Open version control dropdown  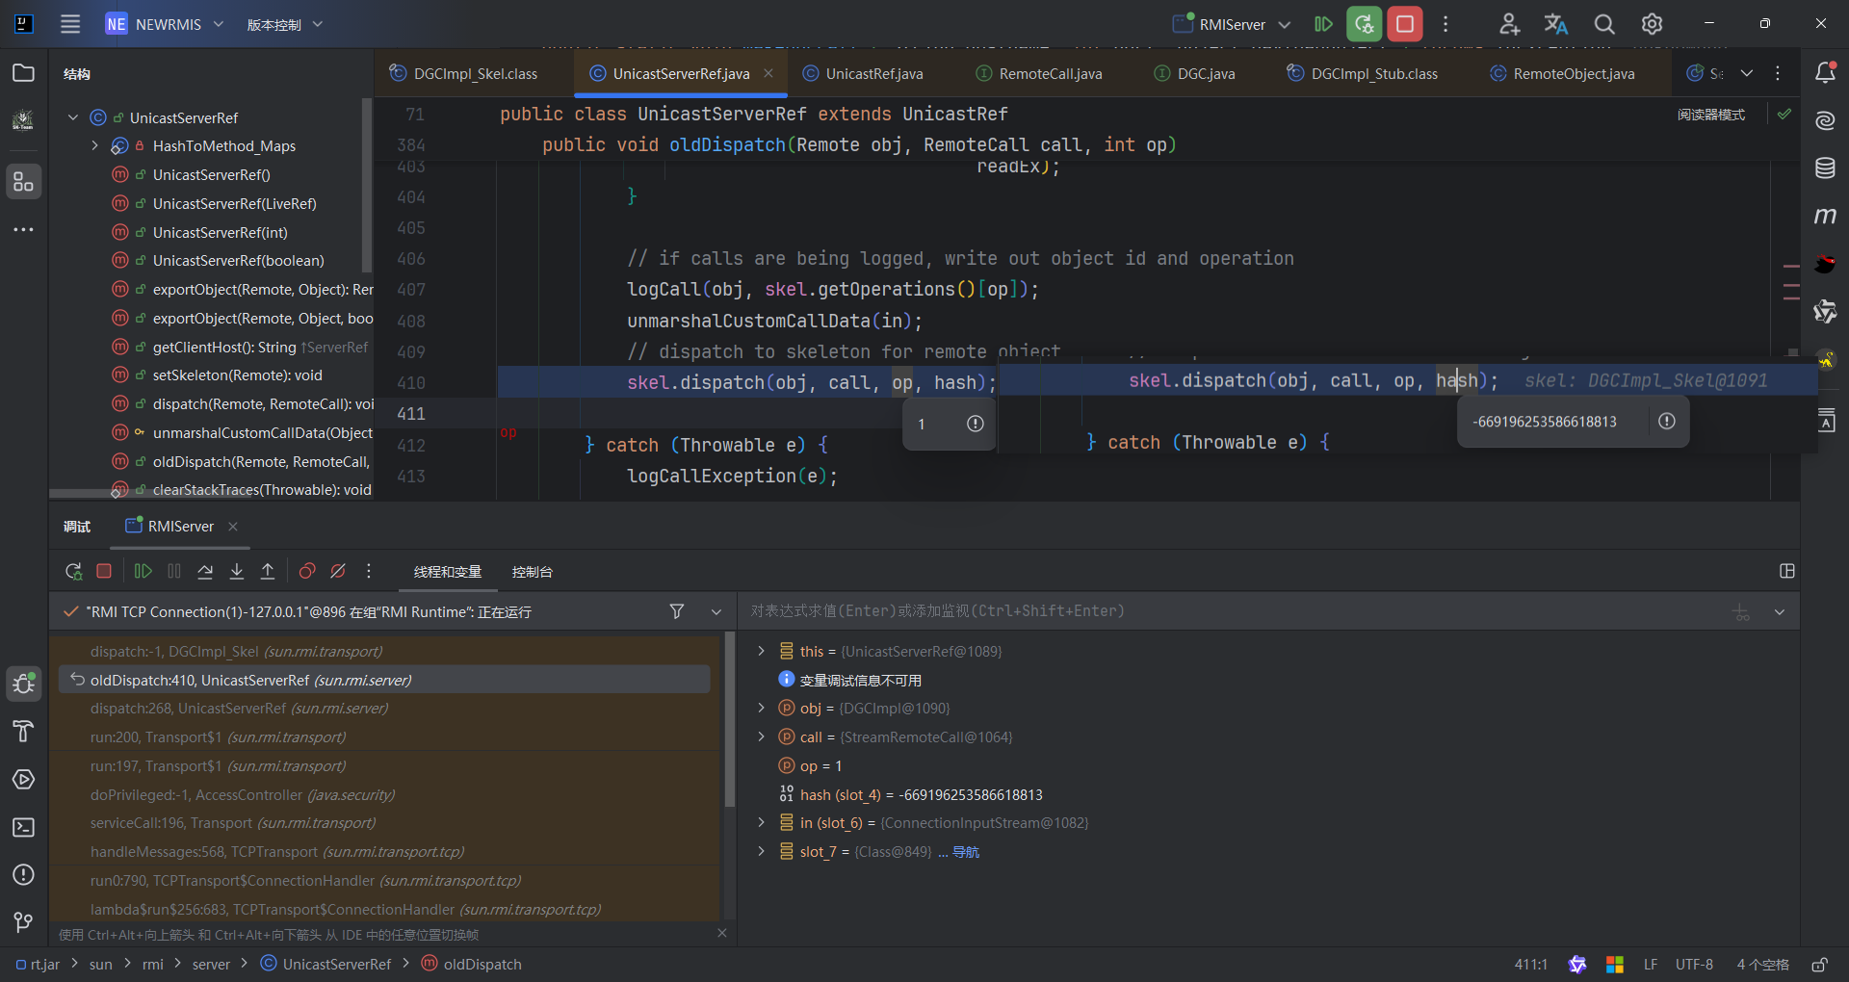(284, 24)
